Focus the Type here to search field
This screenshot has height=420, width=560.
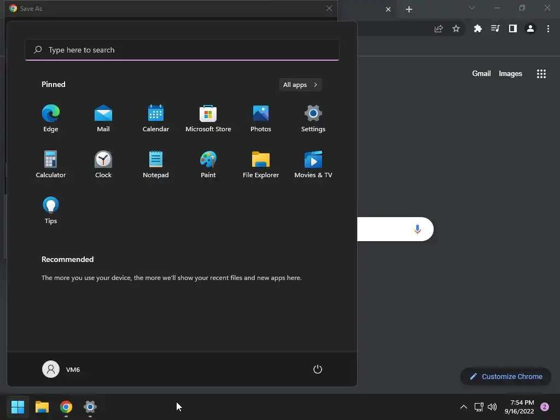(x=182, y=50)
